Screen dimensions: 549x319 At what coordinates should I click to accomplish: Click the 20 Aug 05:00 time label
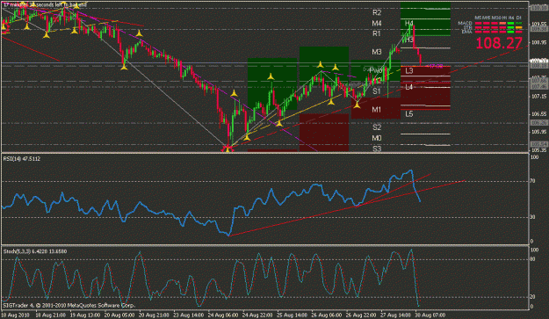click(119, 315)
